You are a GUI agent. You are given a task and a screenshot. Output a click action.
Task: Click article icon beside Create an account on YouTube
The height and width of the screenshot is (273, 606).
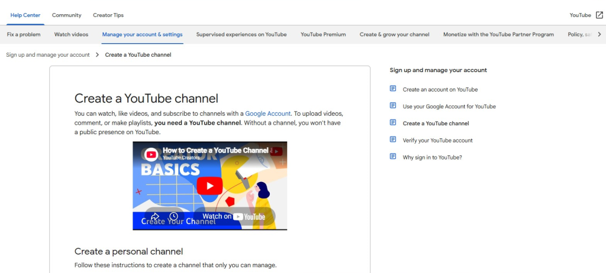pyautogui.click(x=393, y=89)
